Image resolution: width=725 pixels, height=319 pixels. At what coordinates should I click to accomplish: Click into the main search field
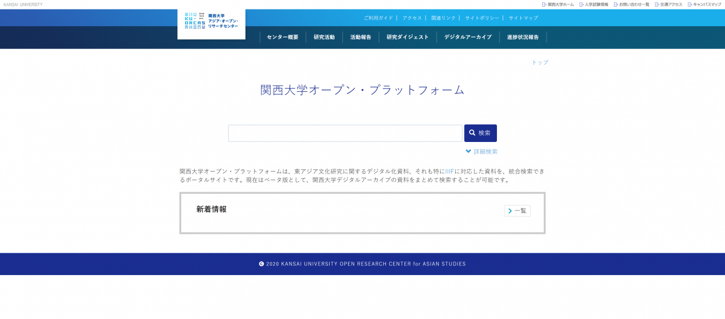point(345,133)
